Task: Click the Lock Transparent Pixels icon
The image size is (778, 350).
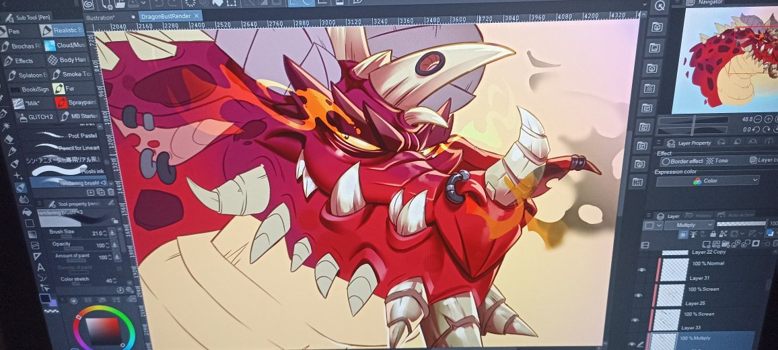Action: tap(723, 234)
